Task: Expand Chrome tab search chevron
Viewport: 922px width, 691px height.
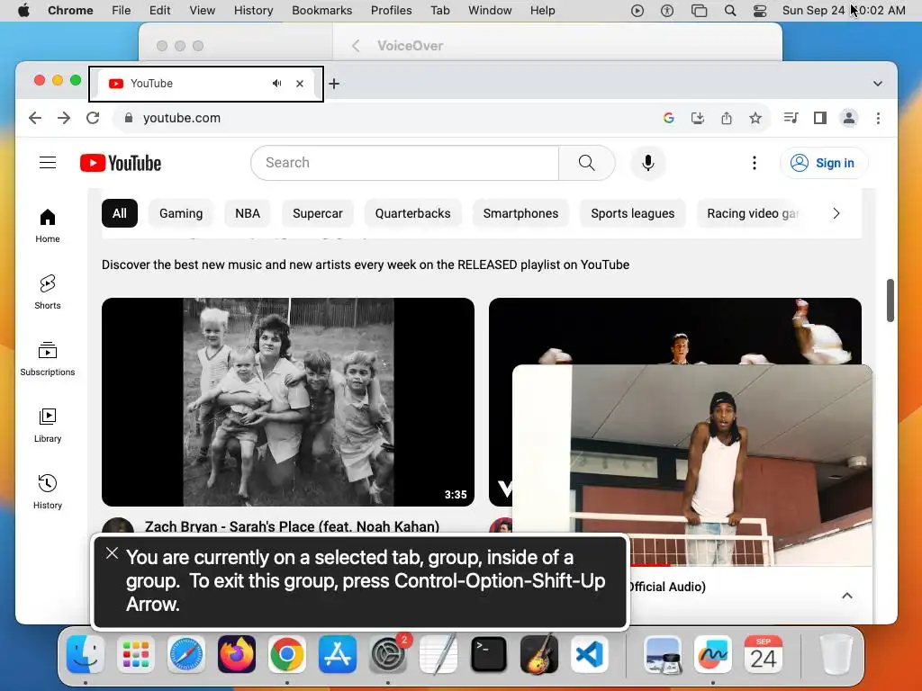Action: [x=877, y=84]
